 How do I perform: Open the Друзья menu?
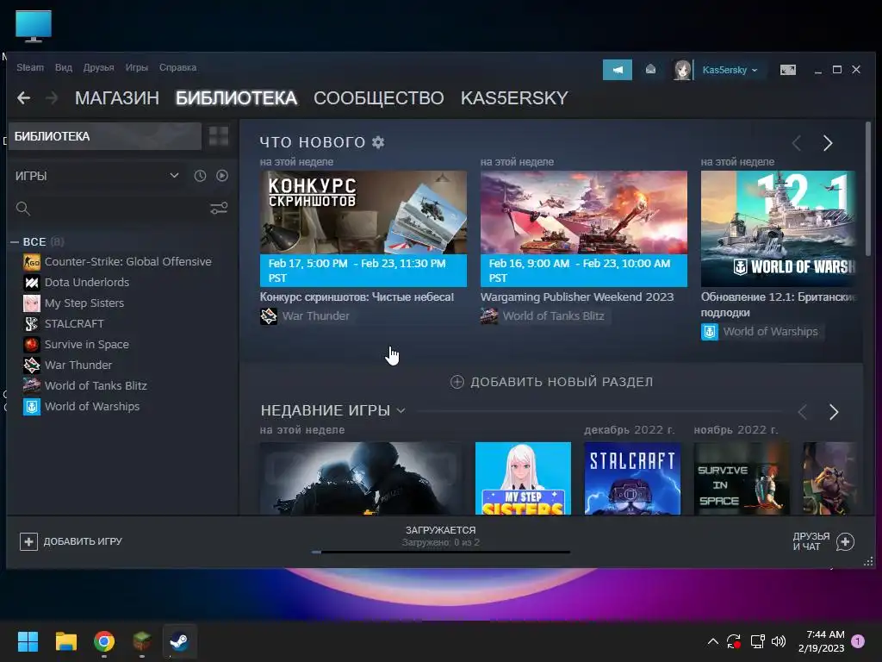tap(98, 67)
